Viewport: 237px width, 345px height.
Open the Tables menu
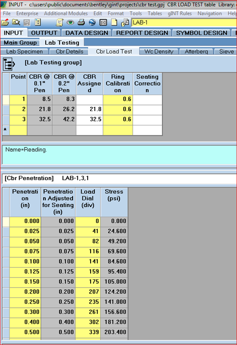point(155,13)
